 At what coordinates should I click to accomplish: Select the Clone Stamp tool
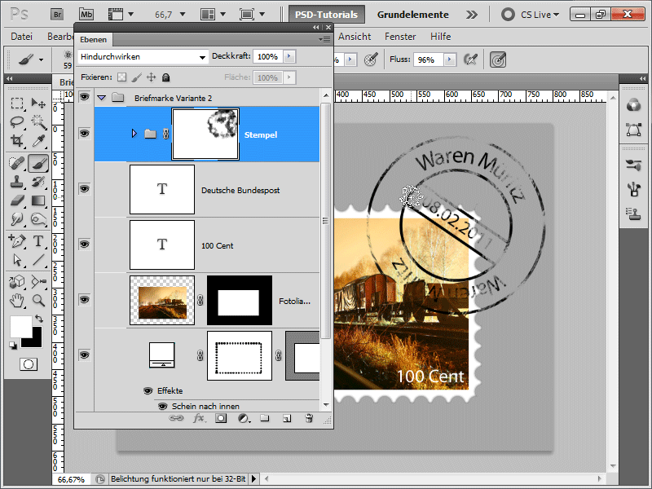click(16, 182)
